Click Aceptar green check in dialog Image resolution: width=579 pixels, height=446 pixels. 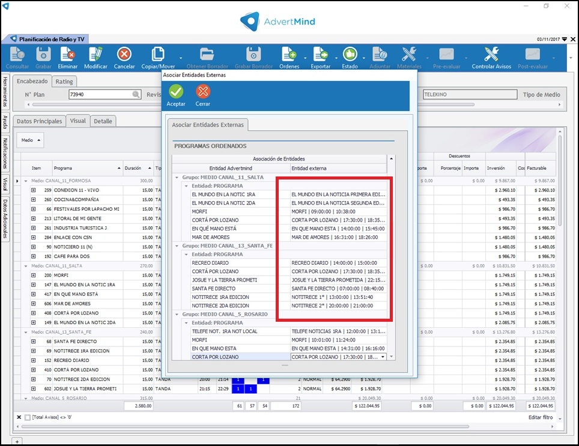[176, 91]
